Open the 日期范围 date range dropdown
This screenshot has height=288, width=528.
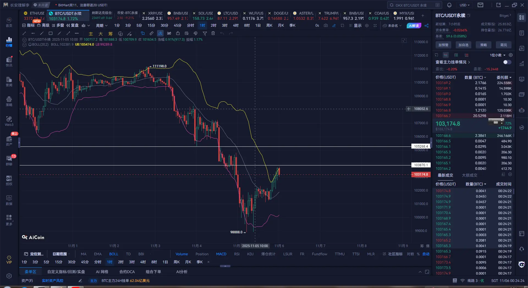pyautogui.click(x=61, y=254)
